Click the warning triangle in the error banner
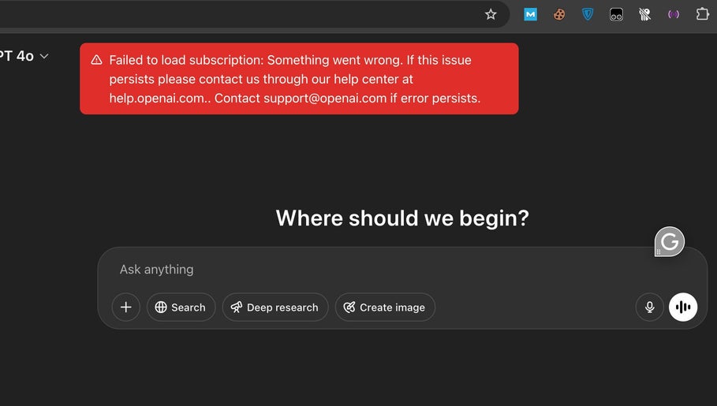717x406 pixels. [96, 60]
